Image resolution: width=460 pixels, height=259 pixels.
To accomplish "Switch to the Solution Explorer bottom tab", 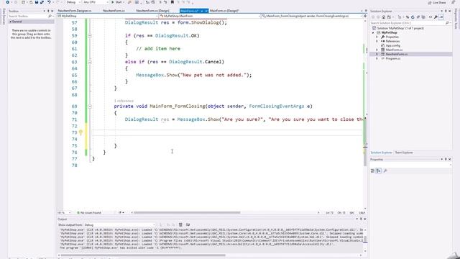I will [x=381, y=153].
